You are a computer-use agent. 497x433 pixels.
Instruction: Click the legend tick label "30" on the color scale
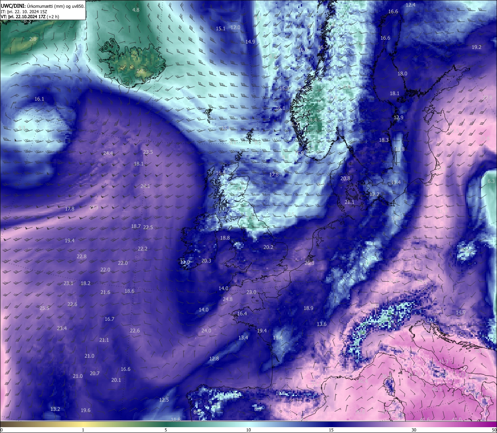414,430
